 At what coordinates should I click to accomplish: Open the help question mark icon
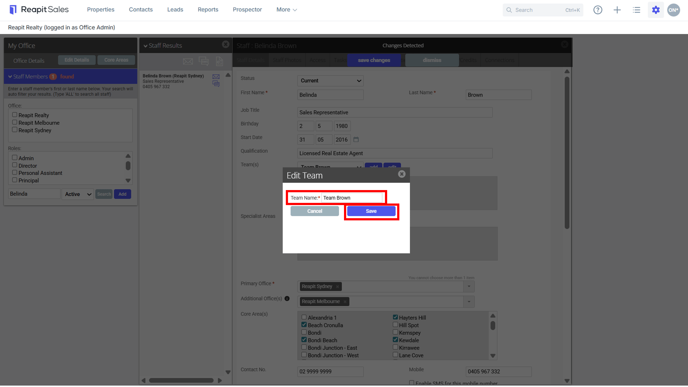pyautogui.click(x=598, y=10)
